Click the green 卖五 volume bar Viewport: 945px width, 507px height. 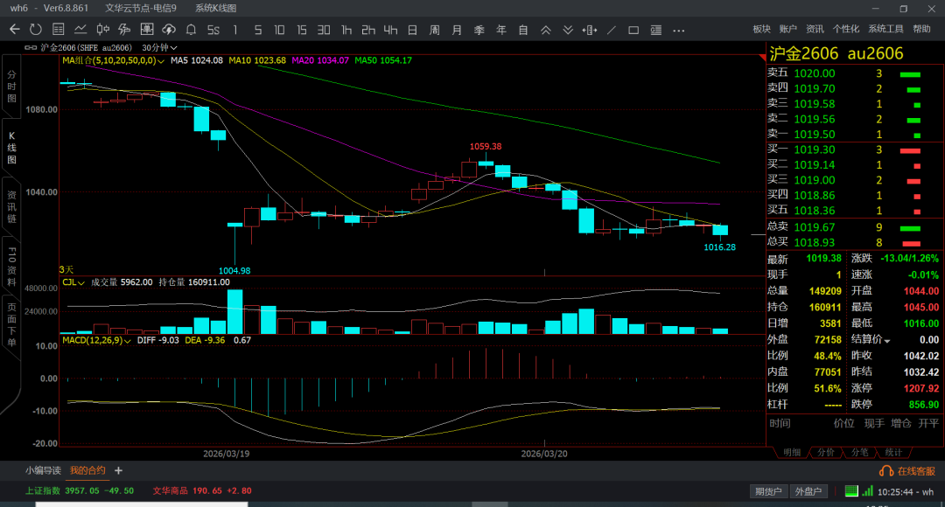[x=910, y=74]
